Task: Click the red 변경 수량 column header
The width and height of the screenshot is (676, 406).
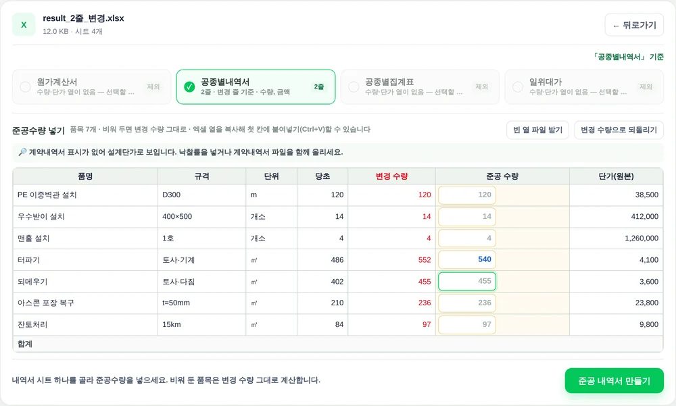Action: pyautogui.click(x=392, y=176)
